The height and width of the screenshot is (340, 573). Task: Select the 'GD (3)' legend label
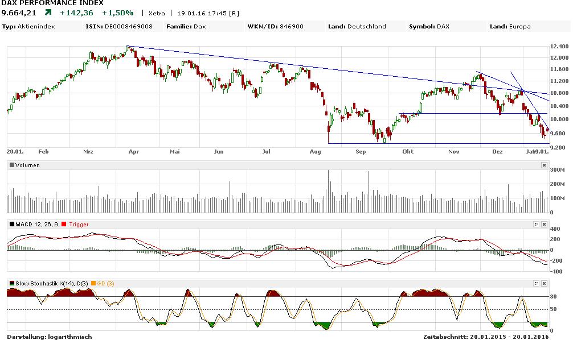[105, 284]
